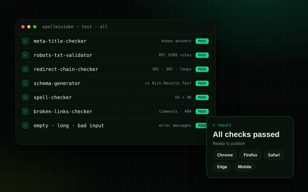This screenshot has width=308, height=192.
Task: Click the 'empty · long · bad input' row name
Action: (x=69, y=125)
